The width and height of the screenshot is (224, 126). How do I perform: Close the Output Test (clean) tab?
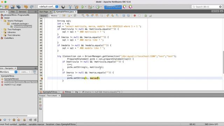coord(59,96)
